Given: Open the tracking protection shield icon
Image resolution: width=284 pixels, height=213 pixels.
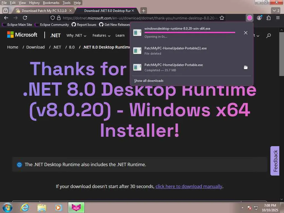Looking at the screenshot, I should click(x=52, y=18).
